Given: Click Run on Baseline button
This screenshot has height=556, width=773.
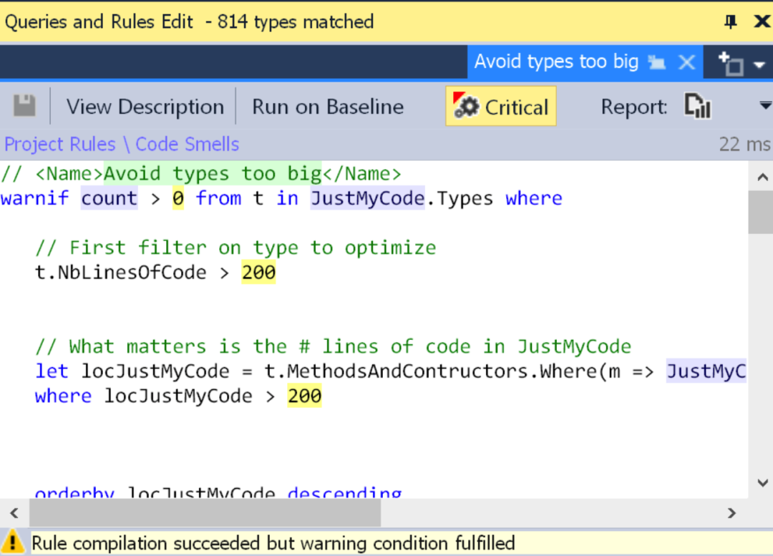Looking at the screenshot, I should pyautogui.click(x=328, y=107).
